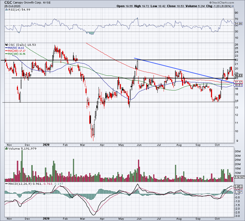Screen dimensions: 245x221
Task: Click the MA(50) 16.61 legend text
Action: (x=16, y=48)
